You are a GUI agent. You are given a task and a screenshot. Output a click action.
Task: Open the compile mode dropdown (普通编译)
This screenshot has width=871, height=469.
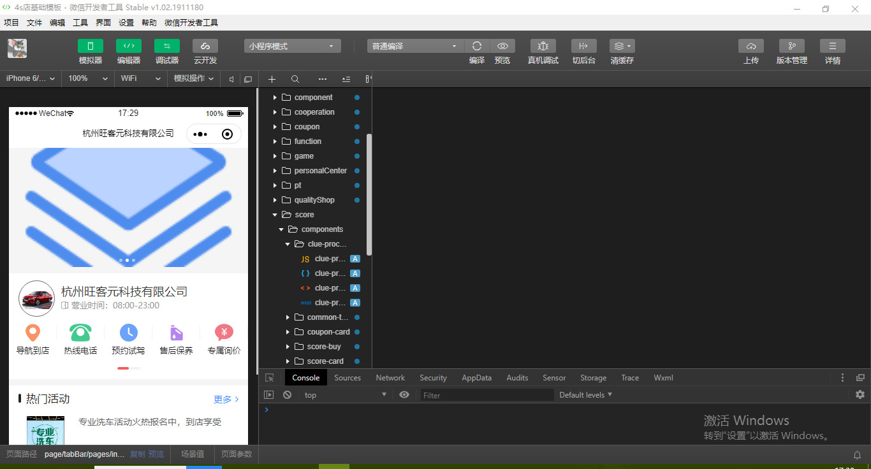click(x=416, y=46)
